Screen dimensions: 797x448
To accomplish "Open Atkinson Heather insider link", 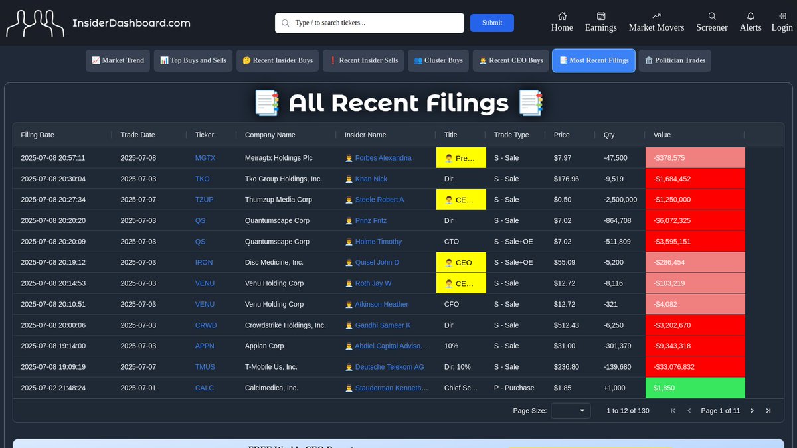I will [382, 305].
